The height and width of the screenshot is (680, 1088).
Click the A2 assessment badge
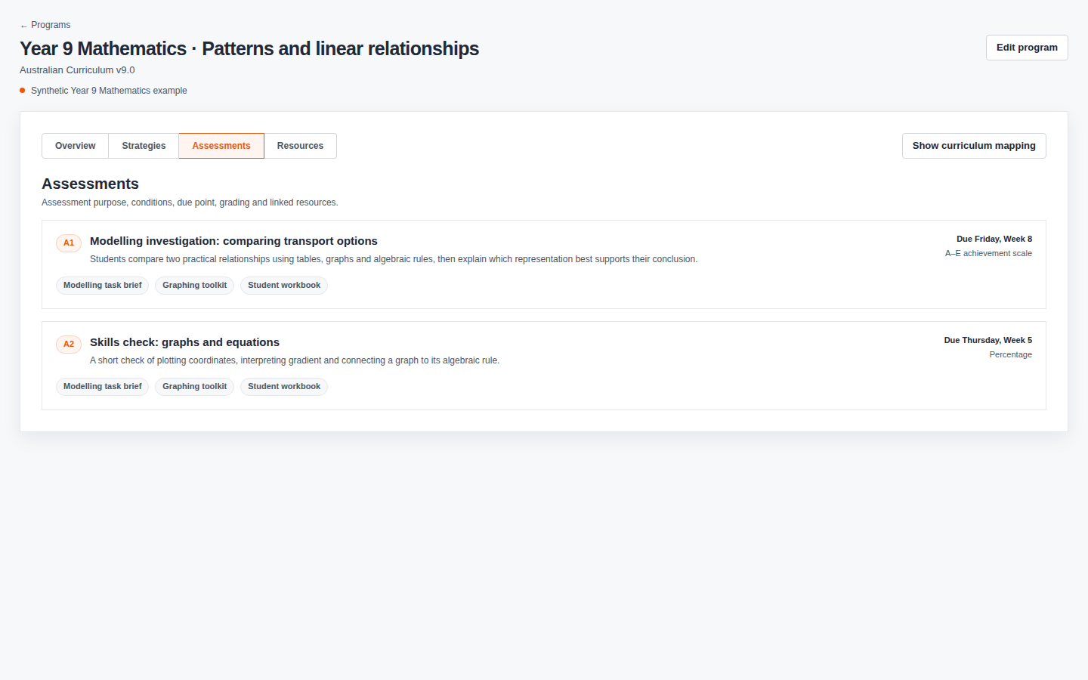point(69,345)
